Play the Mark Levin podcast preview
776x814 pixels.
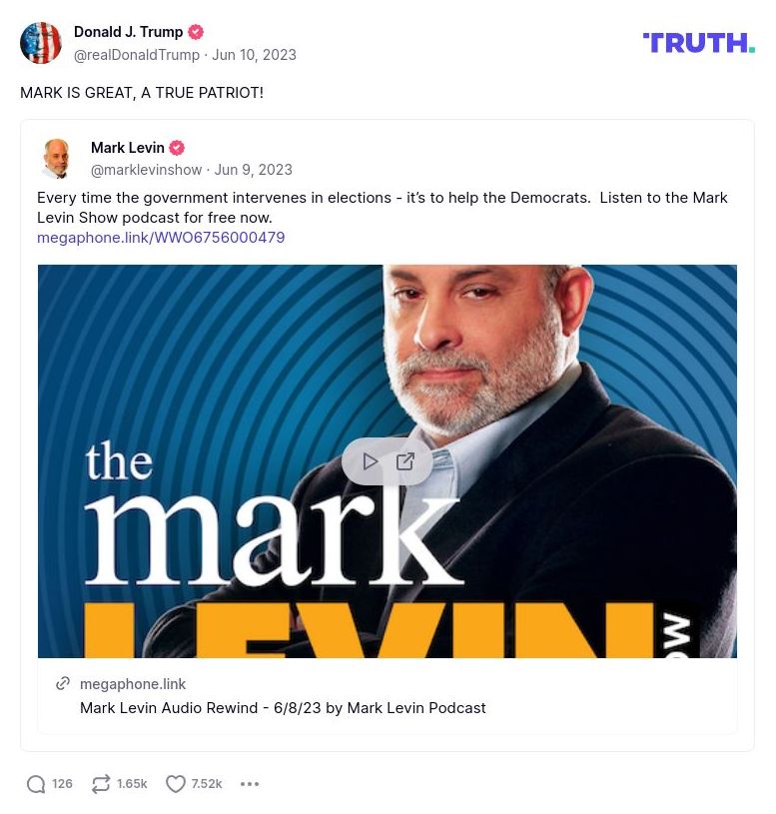click(x=370, y=461)
